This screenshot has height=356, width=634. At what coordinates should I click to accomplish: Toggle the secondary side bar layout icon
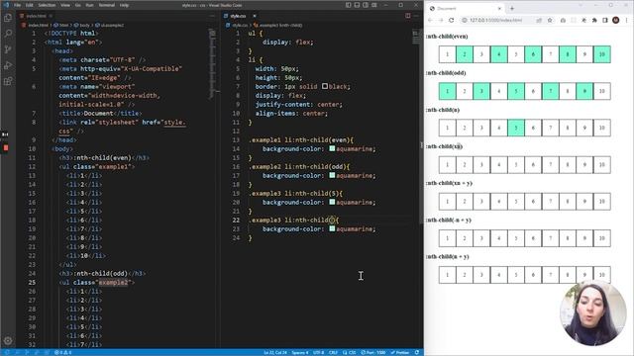coord(366,5)
